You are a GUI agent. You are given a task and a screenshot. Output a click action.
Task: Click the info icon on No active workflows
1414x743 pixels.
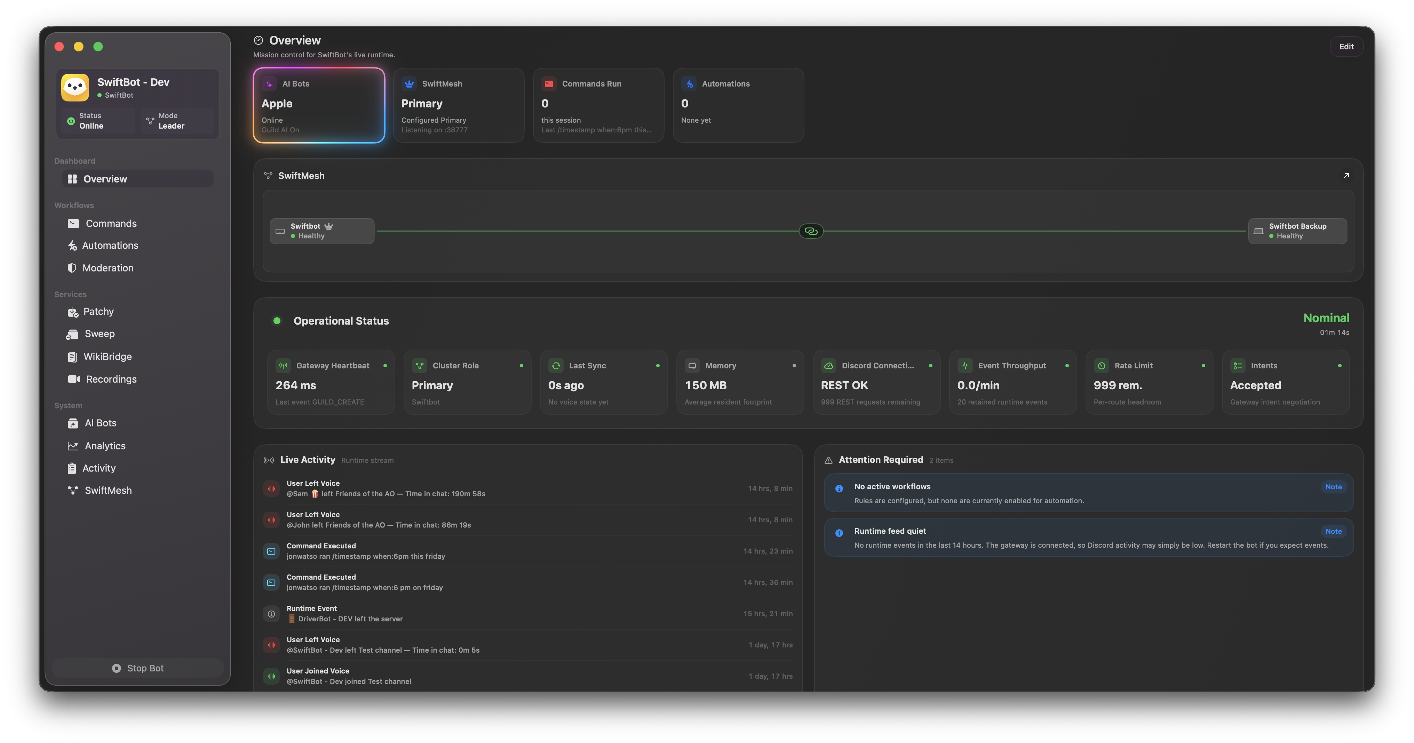(x=839, y=489)
